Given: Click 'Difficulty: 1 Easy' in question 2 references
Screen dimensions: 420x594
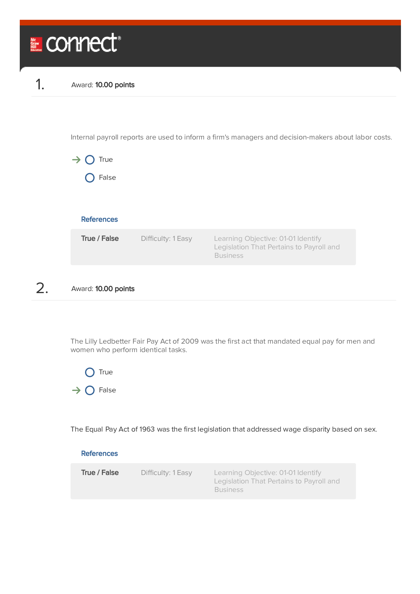Looking at the screenshot, I should [167, 473].
